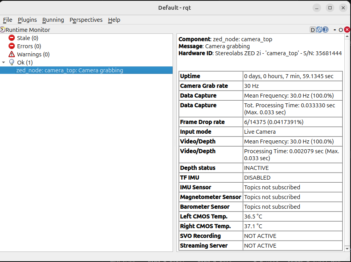Open the File menu
351x262 pixels.
click(7, 20)
